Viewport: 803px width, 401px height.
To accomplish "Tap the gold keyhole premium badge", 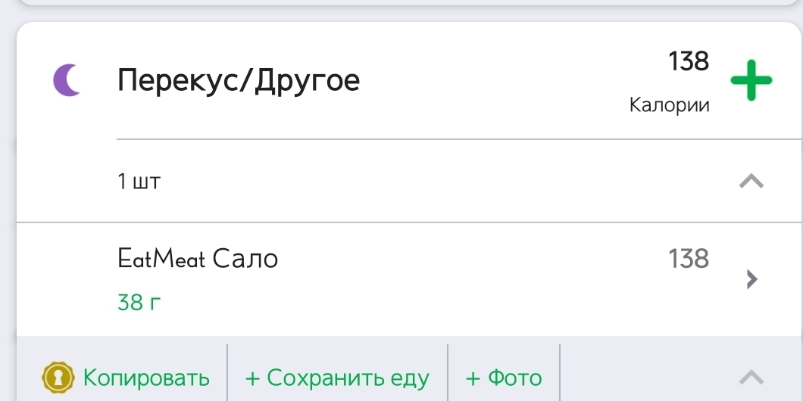I will tap(58, 378).
